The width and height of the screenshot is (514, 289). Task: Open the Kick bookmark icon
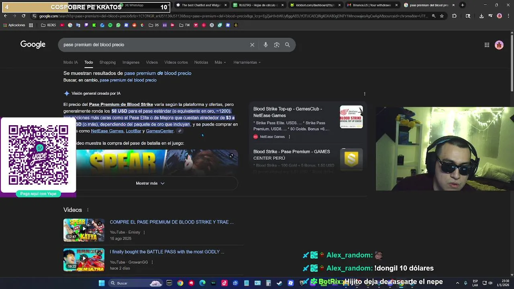(x=94, y=25)
